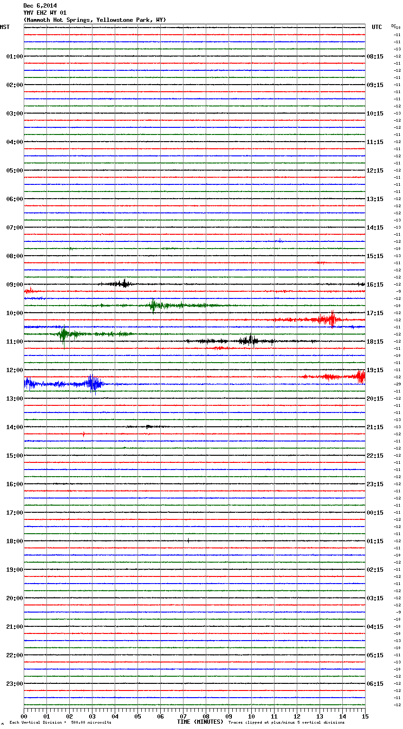Select the 18:15 UTC time label
Image resolution: width=403 pixels, height=729 pixels.
(x=375, y=342)
